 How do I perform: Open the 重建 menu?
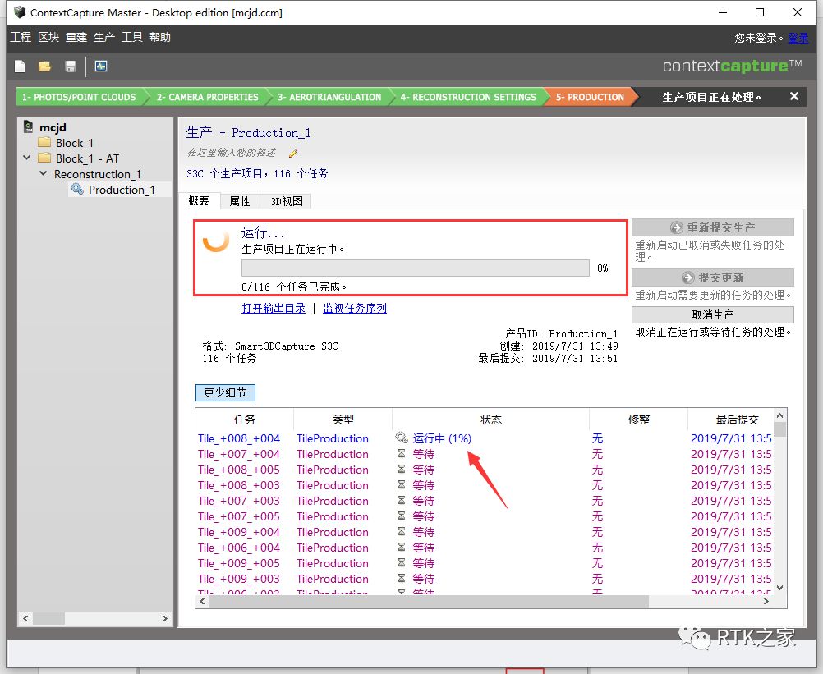(76, 37)
